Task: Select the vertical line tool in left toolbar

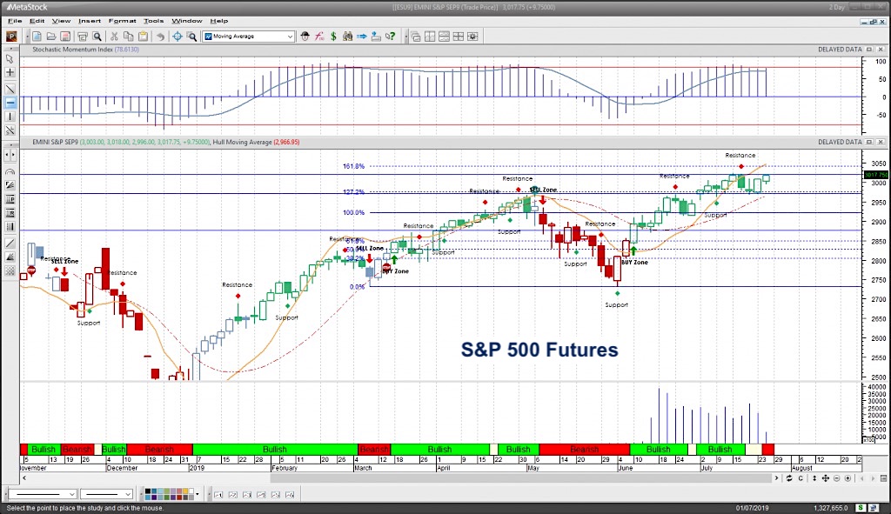Action: [10, 117]
